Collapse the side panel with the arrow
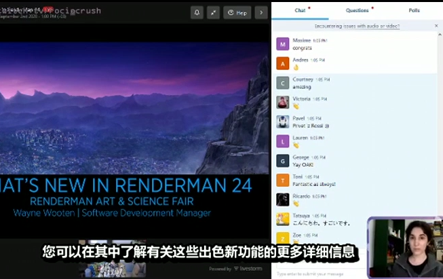Screen dimensions: 443x279 coord(261,13)
